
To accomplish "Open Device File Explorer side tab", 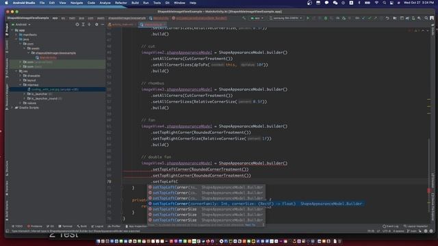I will pyautogui.click(x=433, y=207).
